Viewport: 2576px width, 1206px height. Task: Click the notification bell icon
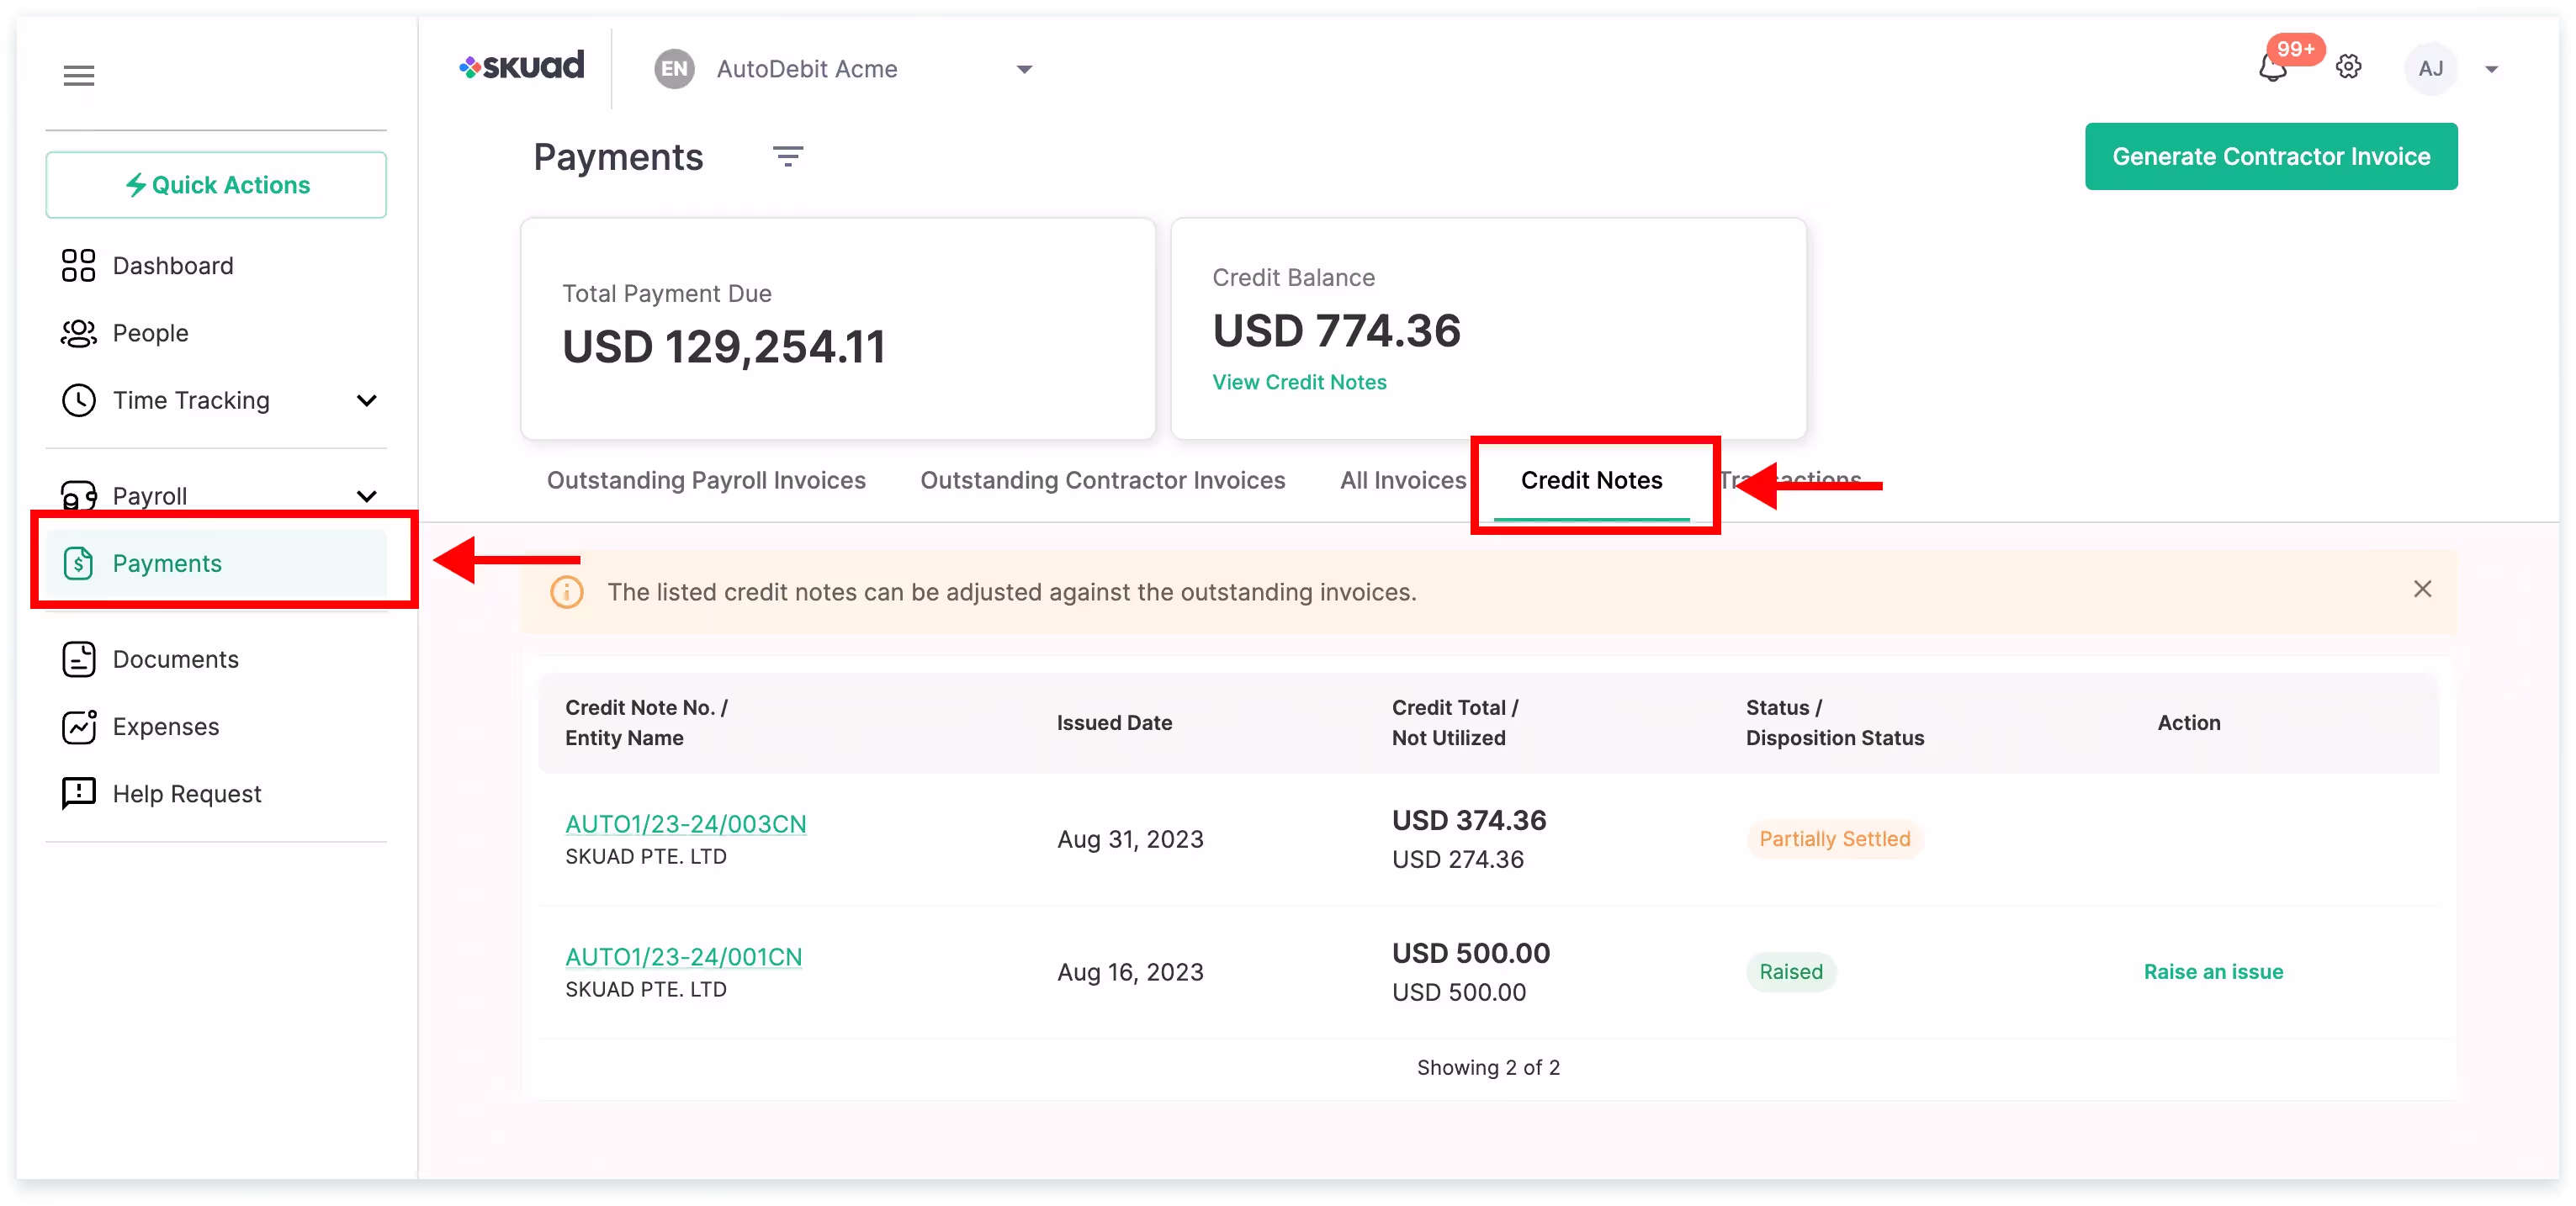pyautogui.click(x=2272, y=69)
